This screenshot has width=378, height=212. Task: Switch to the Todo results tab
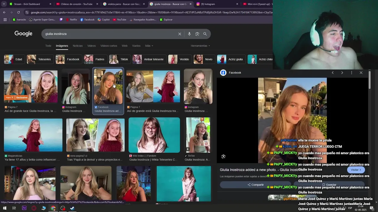[x=48, y=46]
